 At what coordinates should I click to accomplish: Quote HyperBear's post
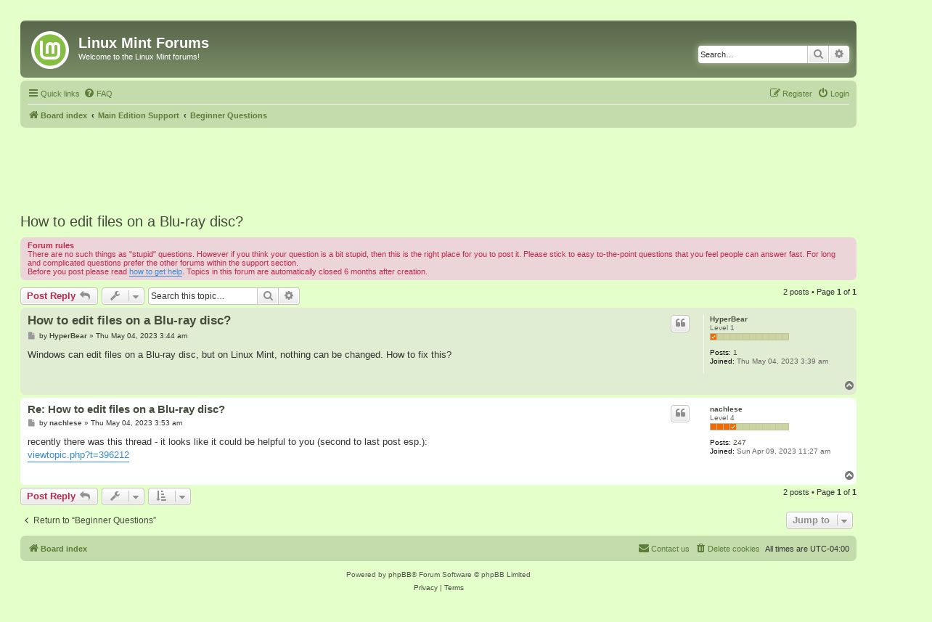coord(680,324)
